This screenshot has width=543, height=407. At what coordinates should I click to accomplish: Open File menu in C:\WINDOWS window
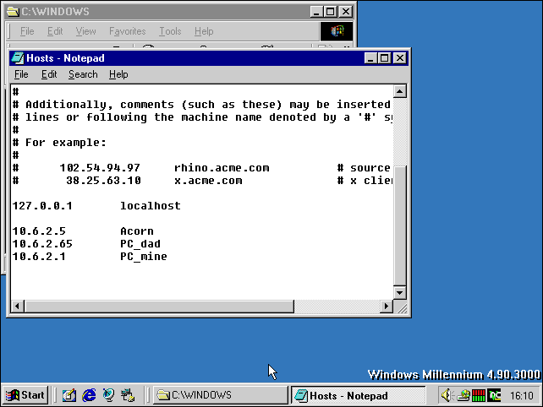27,31
